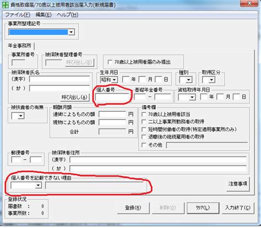Click the 被保険者氏名 漢字 input field

tap(59, 79)
